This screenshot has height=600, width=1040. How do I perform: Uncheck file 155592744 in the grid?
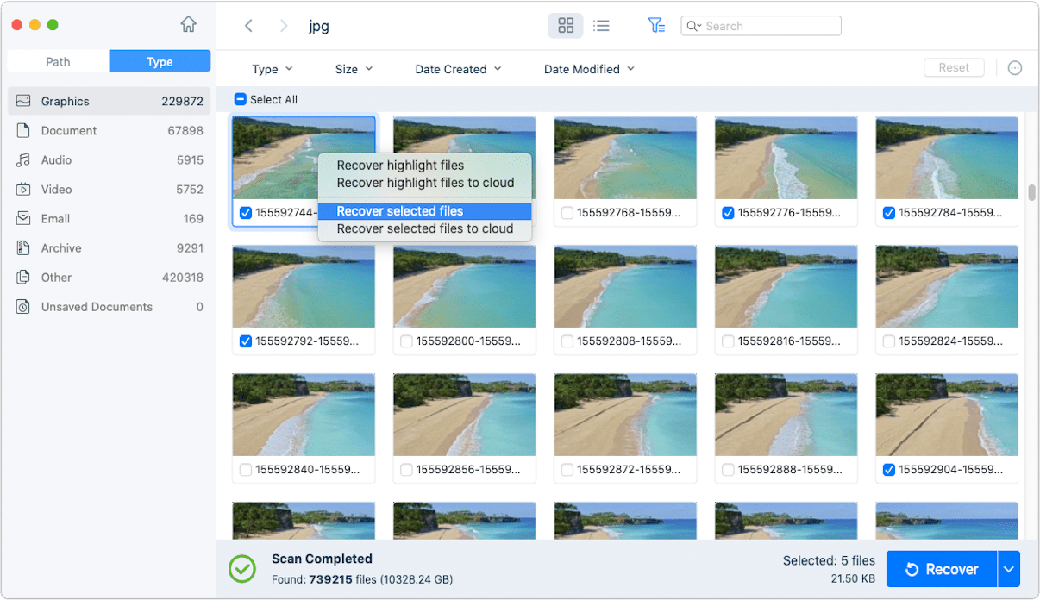[245, 210]
